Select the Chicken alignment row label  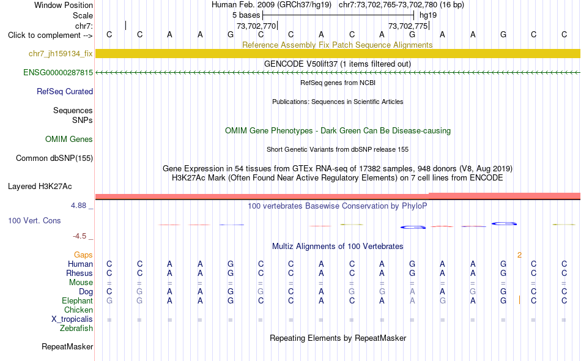click(78, 310)
